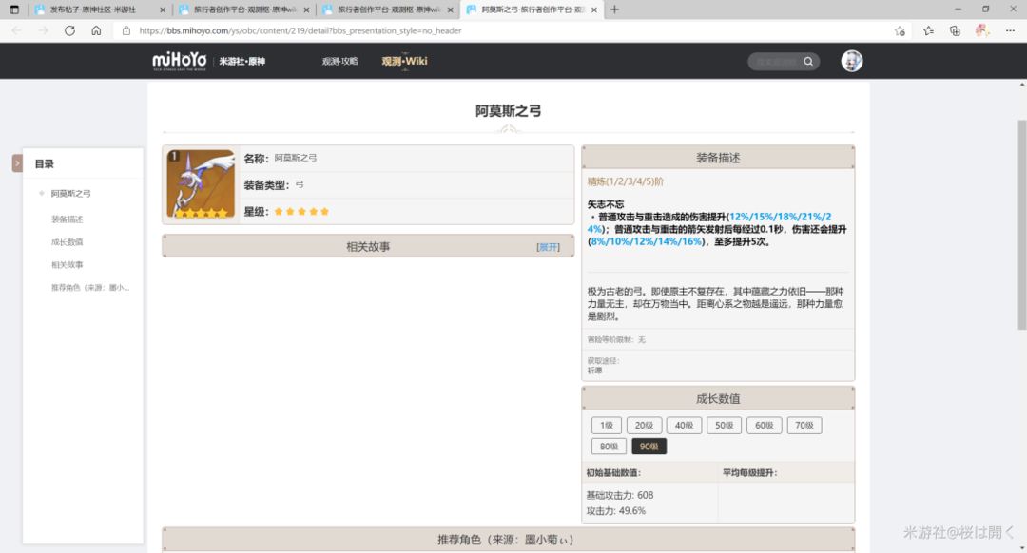The height and width of the screenshot is (553, 1027).
Task: Close the 发布帖子 tab
Action: (164, 10)
